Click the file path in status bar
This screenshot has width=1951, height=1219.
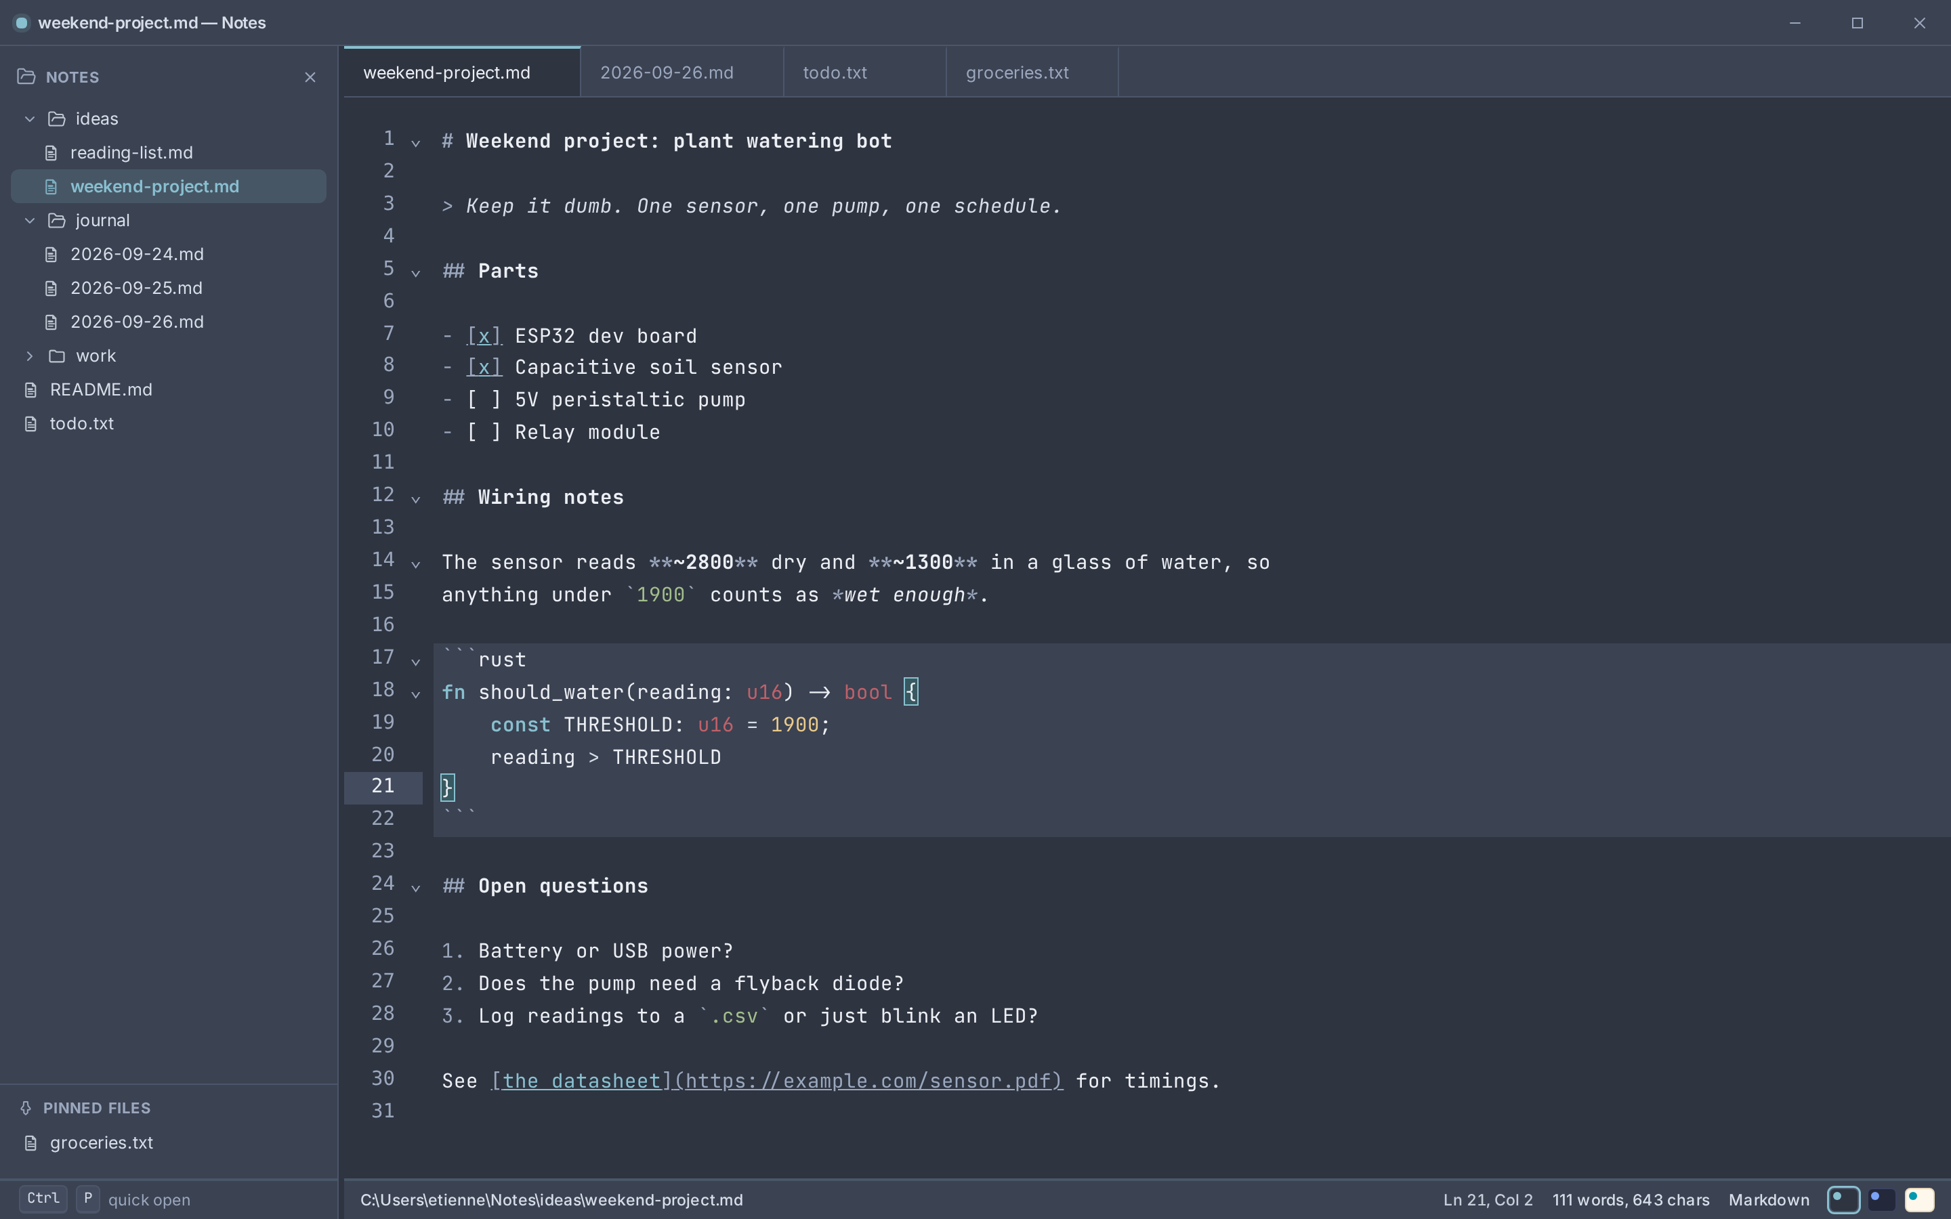coord(551,1199)
